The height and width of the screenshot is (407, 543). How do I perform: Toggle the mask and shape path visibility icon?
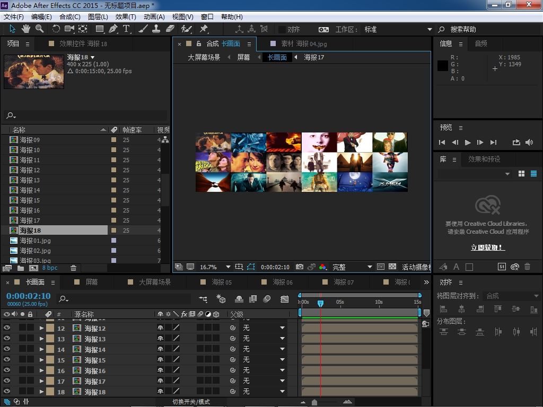point(251,267)
